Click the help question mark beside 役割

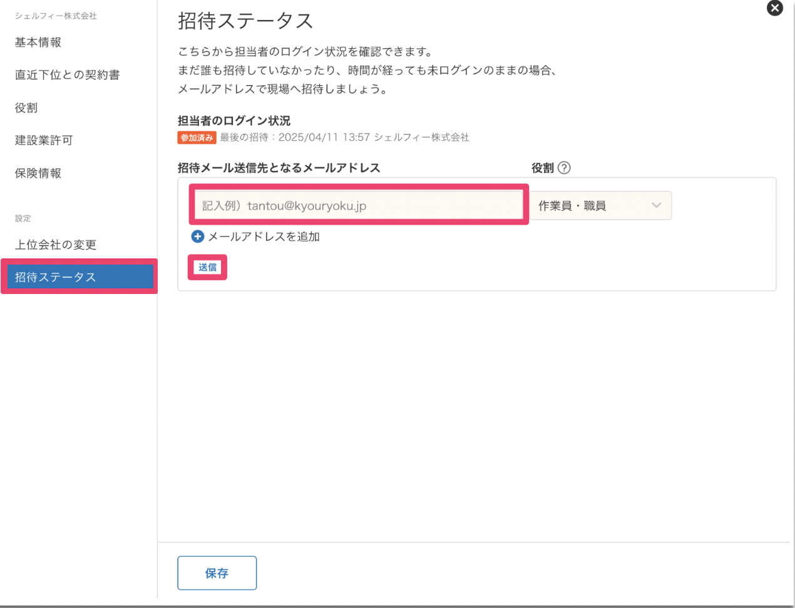(x=564, y=168)
